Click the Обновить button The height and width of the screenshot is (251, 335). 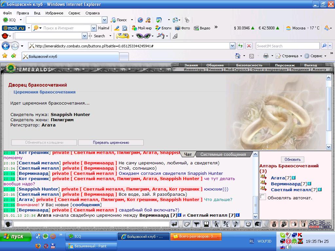(292, 159)
